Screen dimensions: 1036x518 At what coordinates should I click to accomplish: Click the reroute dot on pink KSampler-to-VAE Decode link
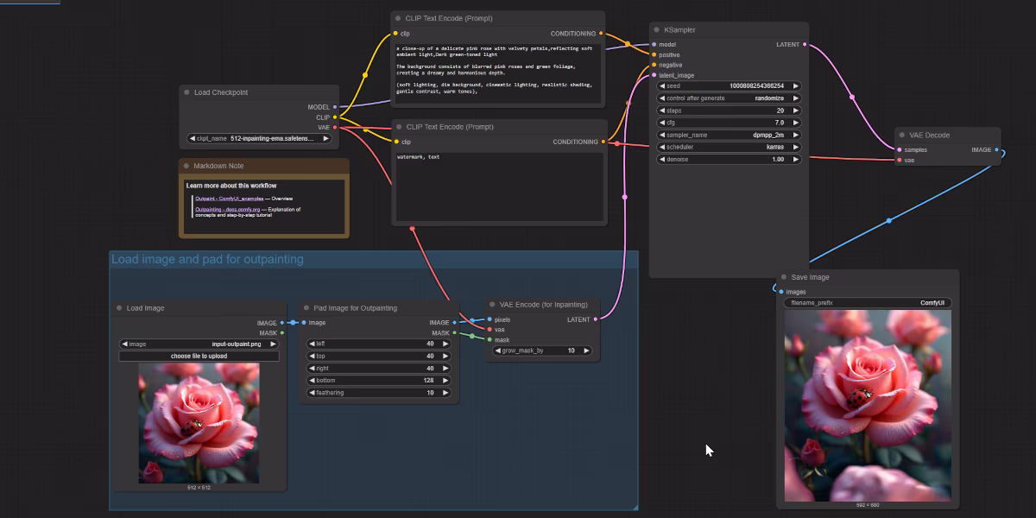click(853, 98)
